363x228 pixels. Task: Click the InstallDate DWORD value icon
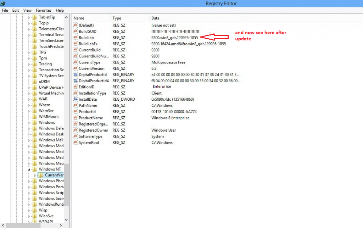pos(76,99)
